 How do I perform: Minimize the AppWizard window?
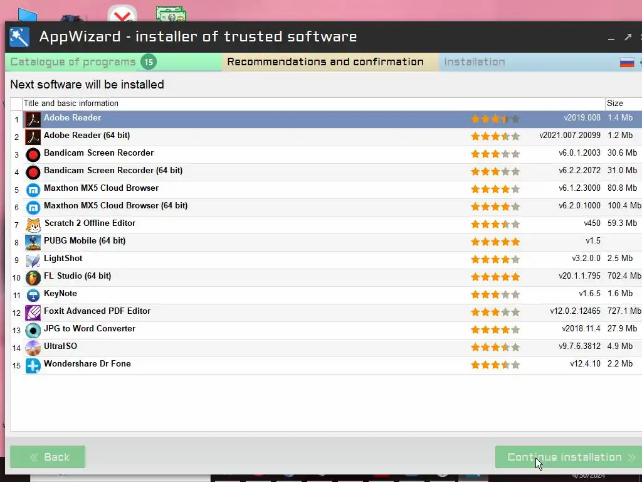[x=611, y=37]
